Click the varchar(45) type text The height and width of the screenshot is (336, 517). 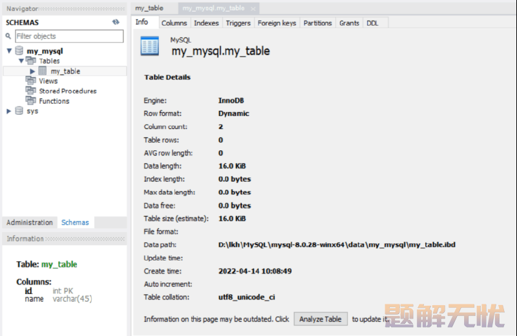(72, 299)
